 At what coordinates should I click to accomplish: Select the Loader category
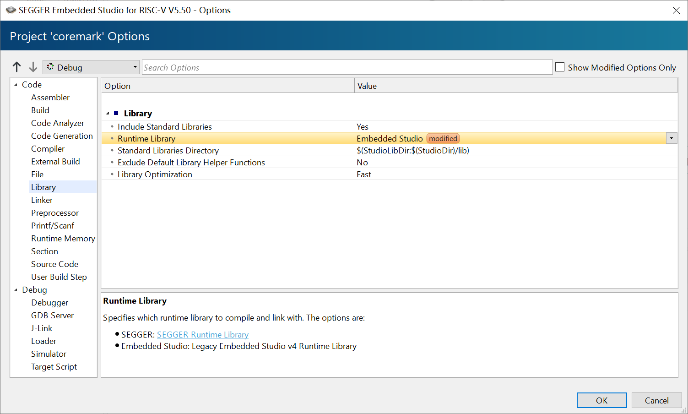[x=43, y=341]
